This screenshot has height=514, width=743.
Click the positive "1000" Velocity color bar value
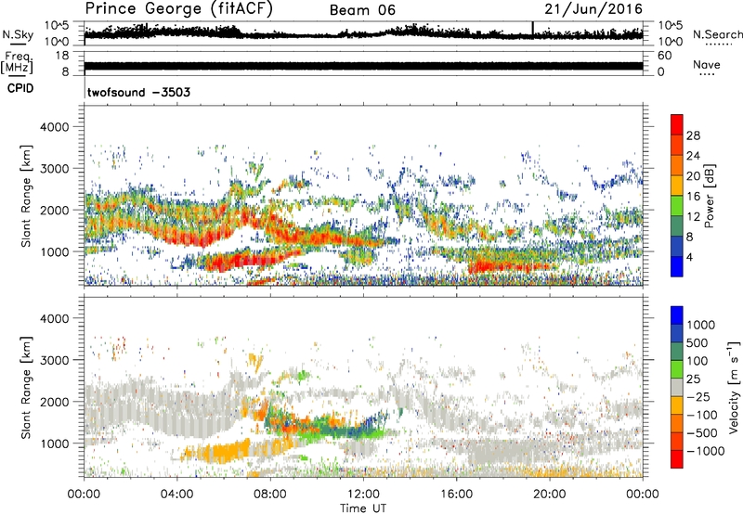coord(701,325)
